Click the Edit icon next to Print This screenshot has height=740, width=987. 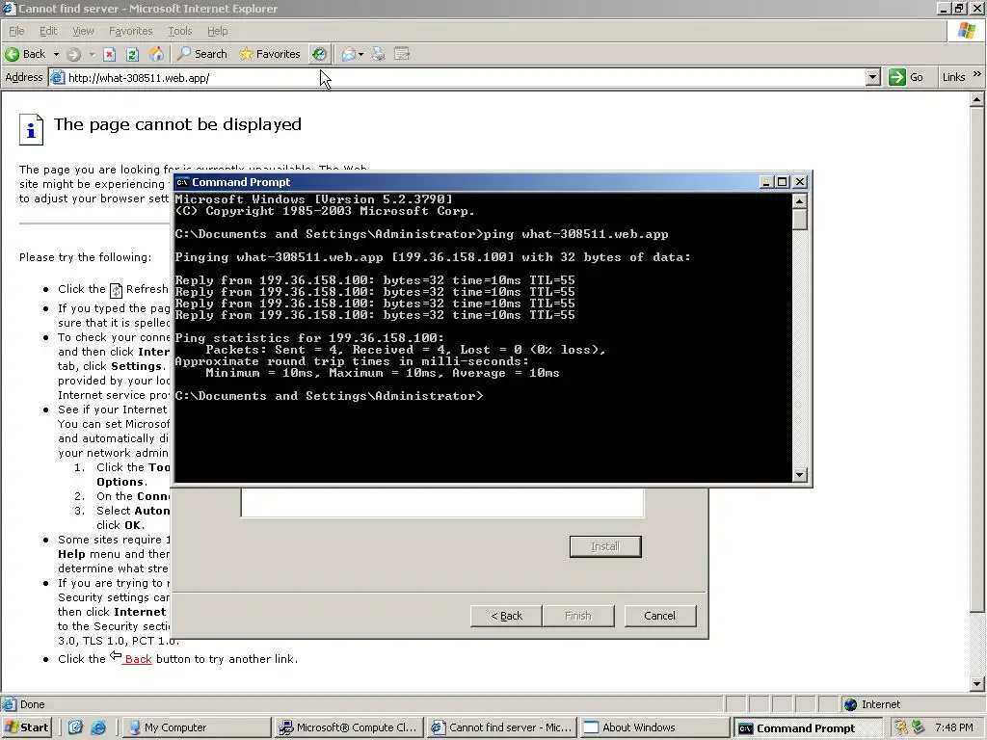coord(402,54)
